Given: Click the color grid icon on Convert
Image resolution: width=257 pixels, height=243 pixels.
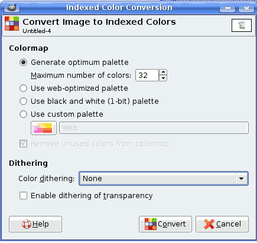Looking at the screenshot, I should click(151, 224).
